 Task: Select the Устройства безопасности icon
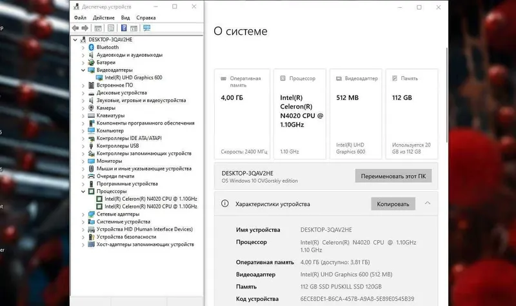(x=92, y=237)
